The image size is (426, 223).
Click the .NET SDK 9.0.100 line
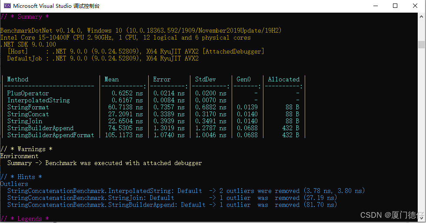pyautogui.click(x=28, y=44)
